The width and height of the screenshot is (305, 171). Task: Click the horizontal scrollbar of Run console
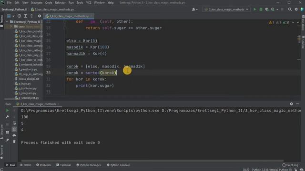(152, 161)
